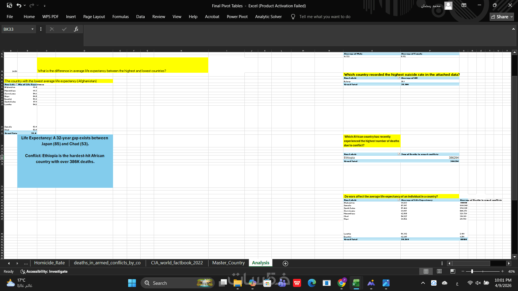Add a new sheet with plus icon
518x291 pixels.
coord(285,263)
